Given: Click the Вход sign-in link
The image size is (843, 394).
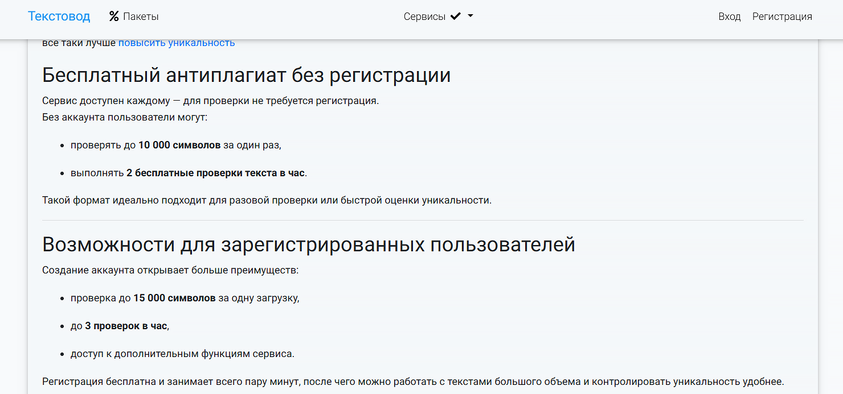Looking at the screenshot, I should click(x=730, y=16).
